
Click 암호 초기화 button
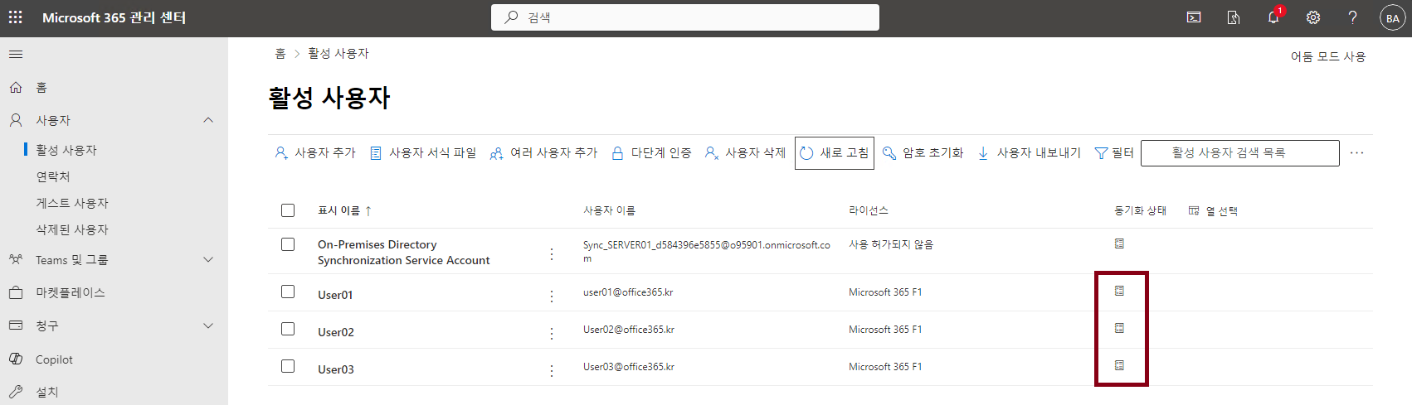[923, 153]
